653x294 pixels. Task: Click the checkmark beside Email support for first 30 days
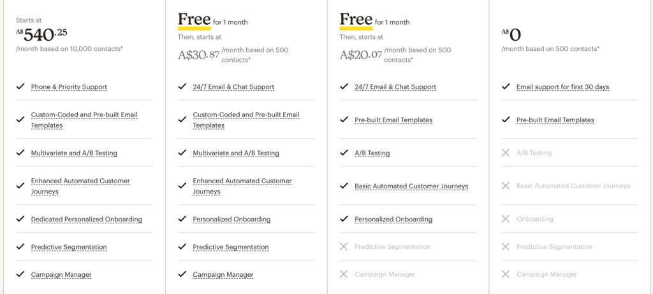coord(506,87)
